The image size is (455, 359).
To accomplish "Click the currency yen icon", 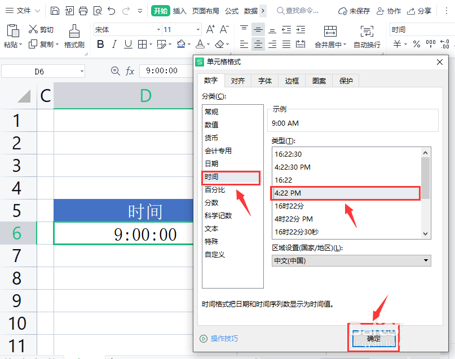I will click(397, 45).
